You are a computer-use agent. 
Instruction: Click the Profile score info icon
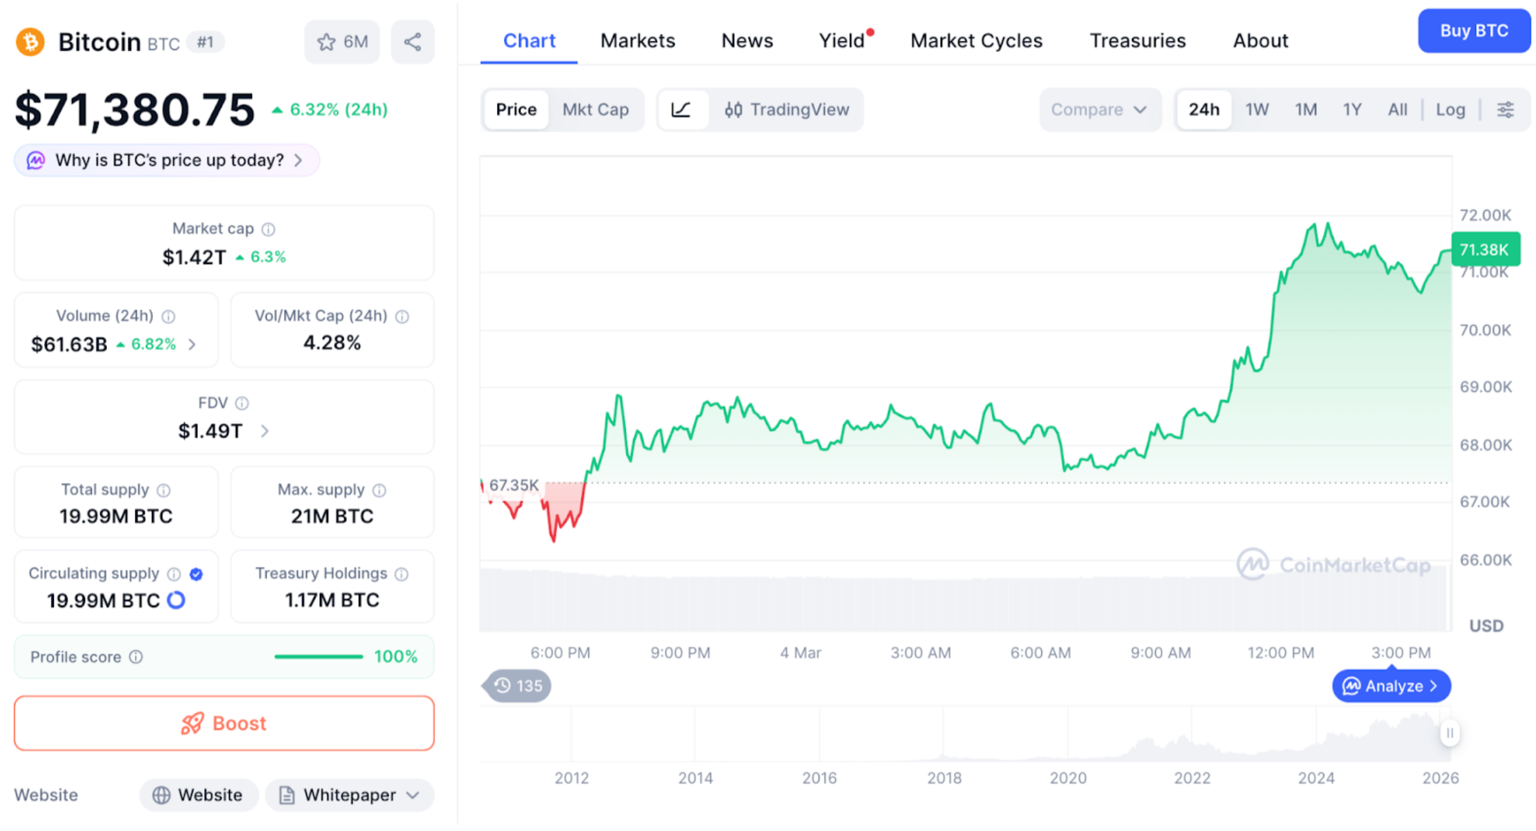point(136,657)
